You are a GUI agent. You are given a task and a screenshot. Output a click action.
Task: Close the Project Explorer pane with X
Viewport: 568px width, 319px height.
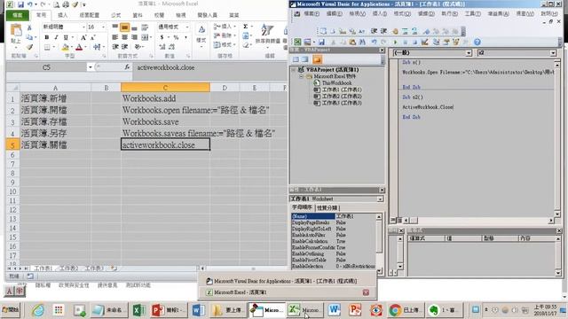383,50
